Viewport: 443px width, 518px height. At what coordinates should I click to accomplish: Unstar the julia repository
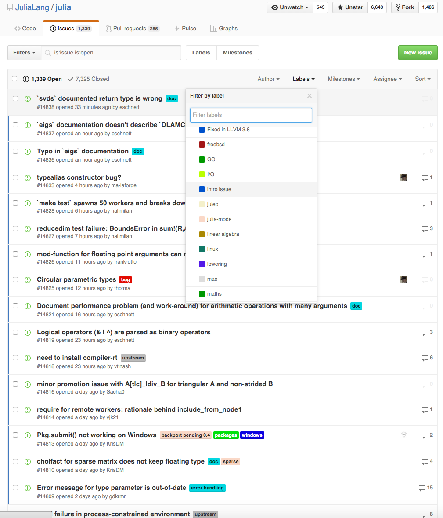tap(350, 7)
